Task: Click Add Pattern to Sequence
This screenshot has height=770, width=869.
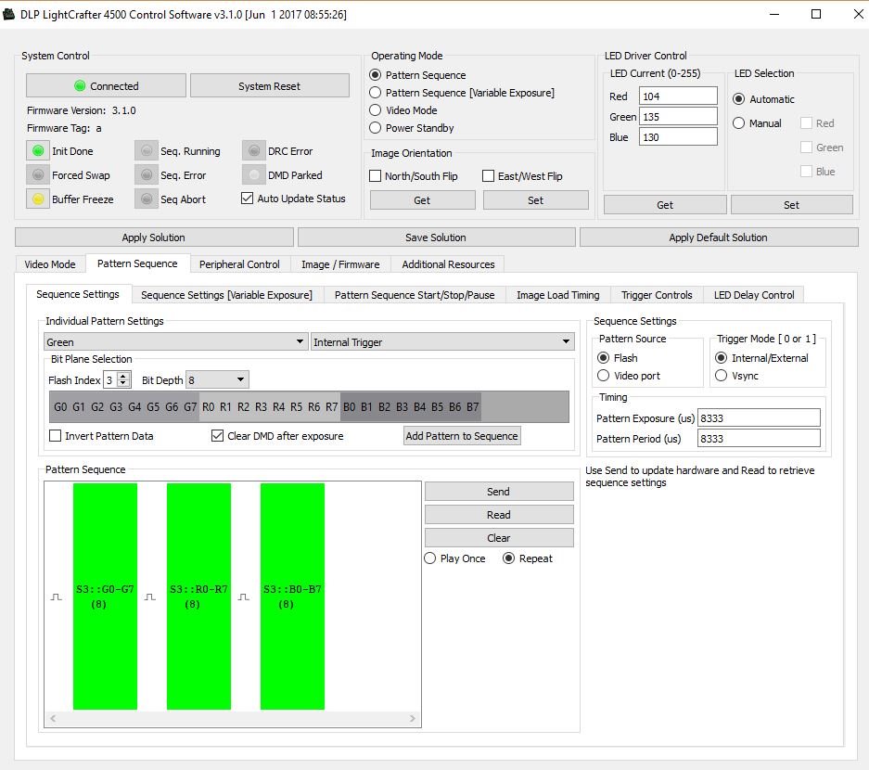Action: 462,436
